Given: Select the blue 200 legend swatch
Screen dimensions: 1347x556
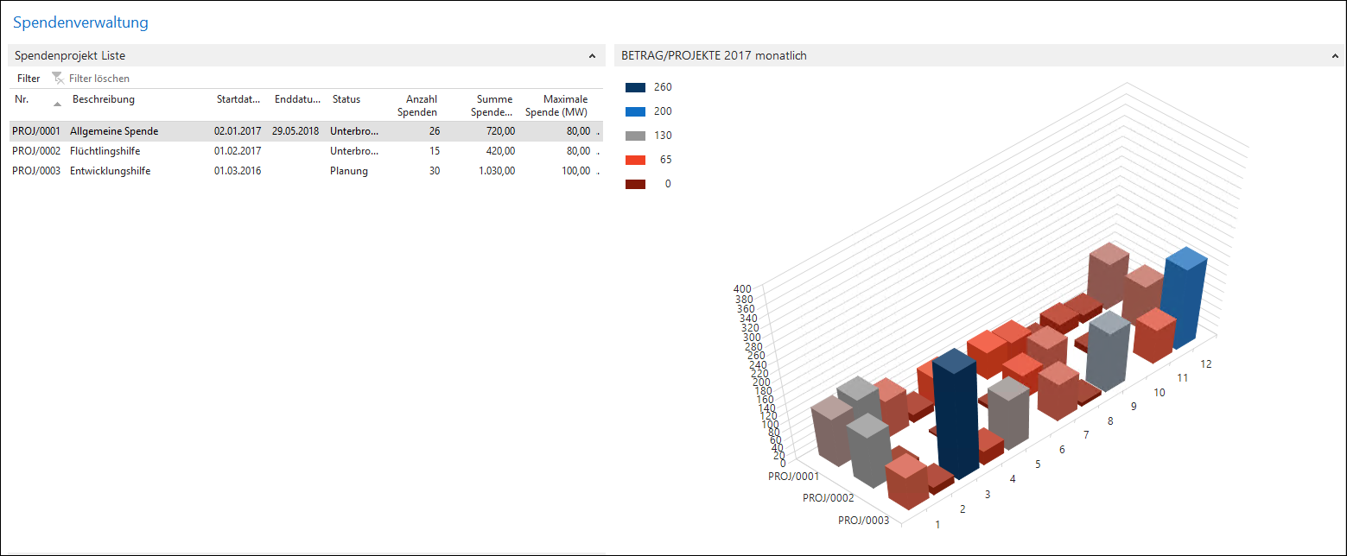Looking at the screenshot, I should [635, 111].
